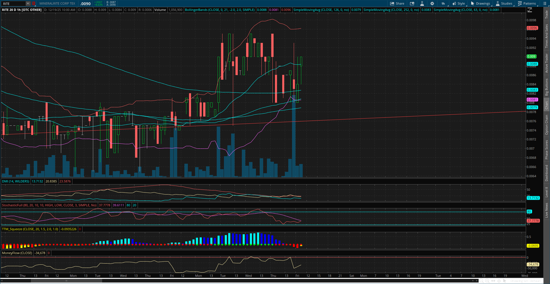Open the Style menu
Screen dimensions: 550x284
(458, 3)
